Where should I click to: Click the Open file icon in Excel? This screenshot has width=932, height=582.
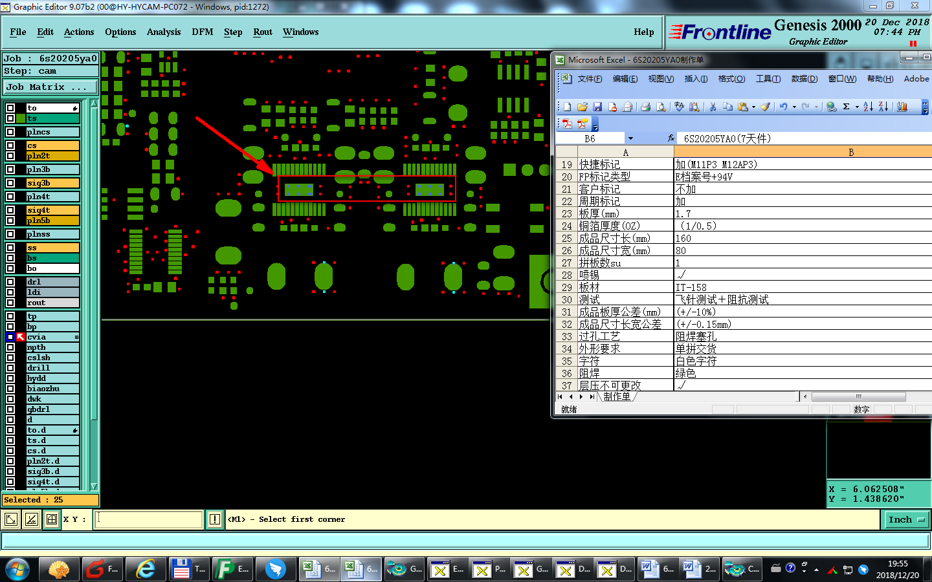(582, 107)
